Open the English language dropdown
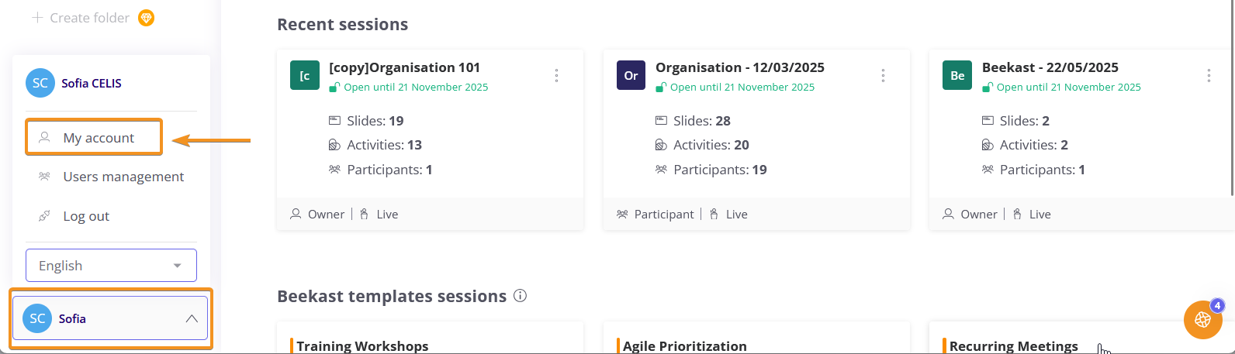This screenshot has height=354, width=1235. 111,266
